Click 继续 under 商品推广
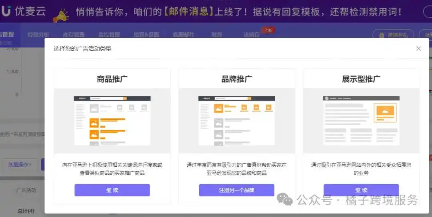This screenshot has height=217, width=432. click(x=112, y=190)
